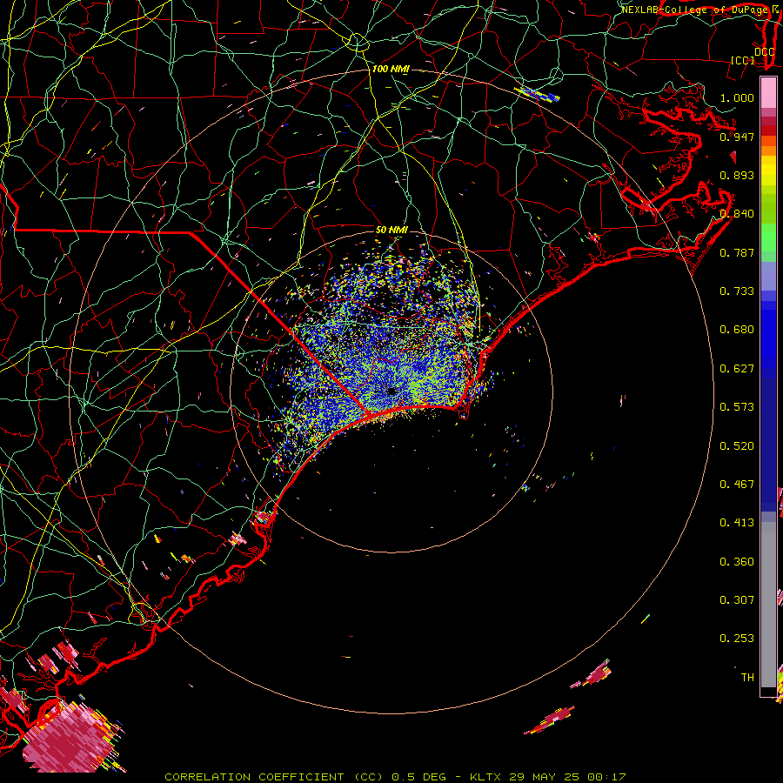Select the 0.787 scale value
Viewport: 783px width, 783px height.
pos(737,252)
